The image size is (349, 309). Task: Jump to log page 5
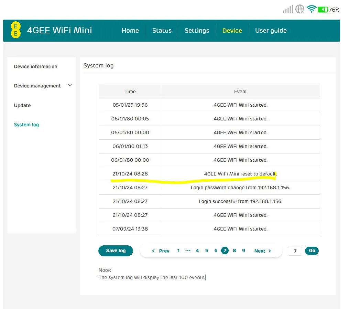pyautogui.click(x=207, y=251)
